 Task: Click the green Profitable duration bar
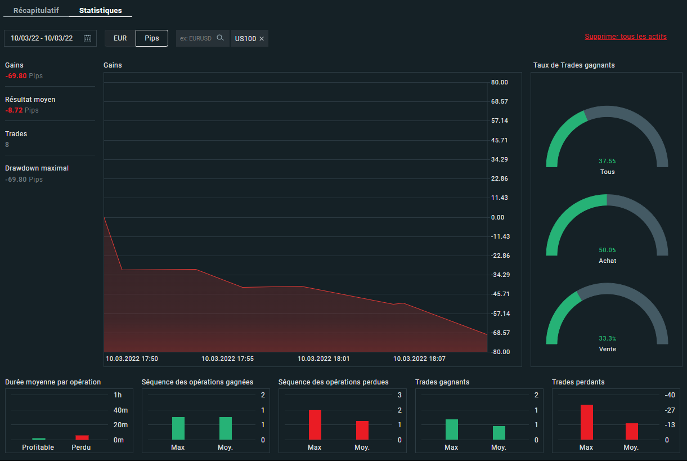[x=38, y=438]
